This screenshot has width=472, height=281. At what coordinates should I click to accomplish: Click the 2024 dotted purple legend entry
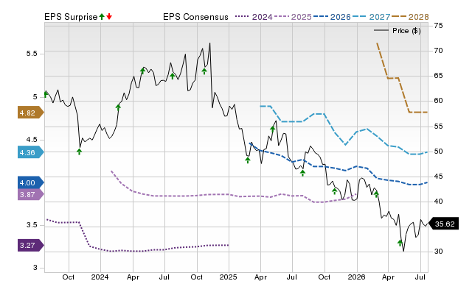point(254,17)
